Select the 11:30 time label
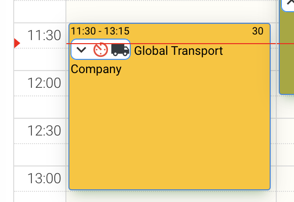 point(44,36)
